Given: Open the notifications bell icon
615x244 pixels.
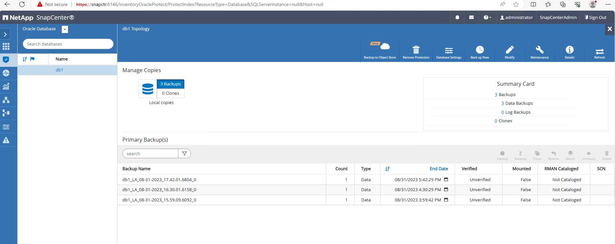Looking at the screenshot, I should tap(457, 17).
